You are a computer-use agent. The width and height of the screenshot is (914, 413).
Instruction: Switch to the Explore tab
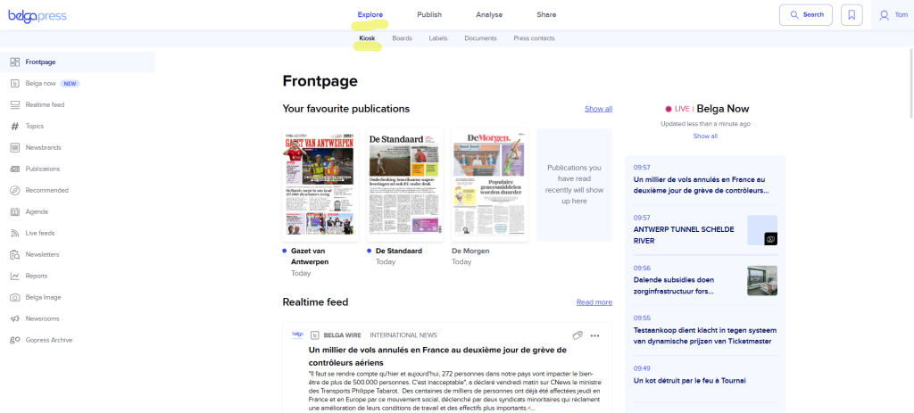click(x=370, y=14)
